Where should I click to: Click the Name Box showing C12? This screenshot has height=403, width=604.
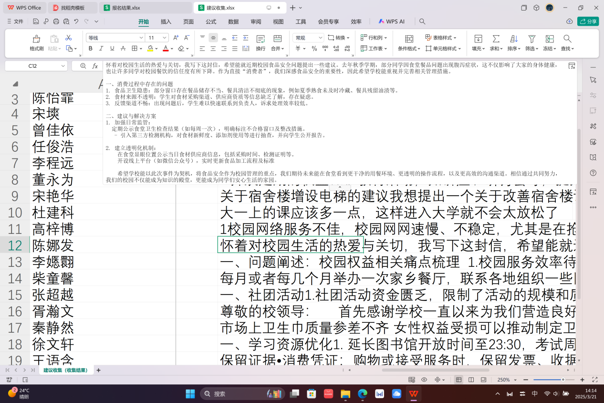(32, 66)
